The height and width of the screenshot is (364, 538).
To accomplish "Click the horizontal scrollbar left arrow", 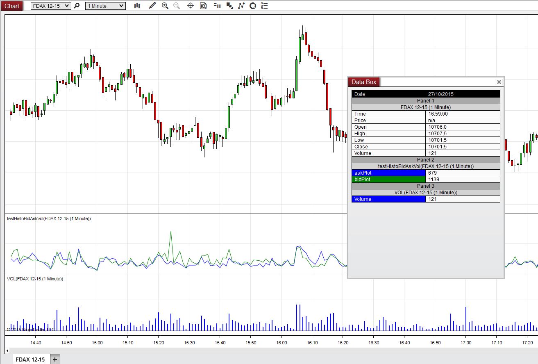I will 7,351.
